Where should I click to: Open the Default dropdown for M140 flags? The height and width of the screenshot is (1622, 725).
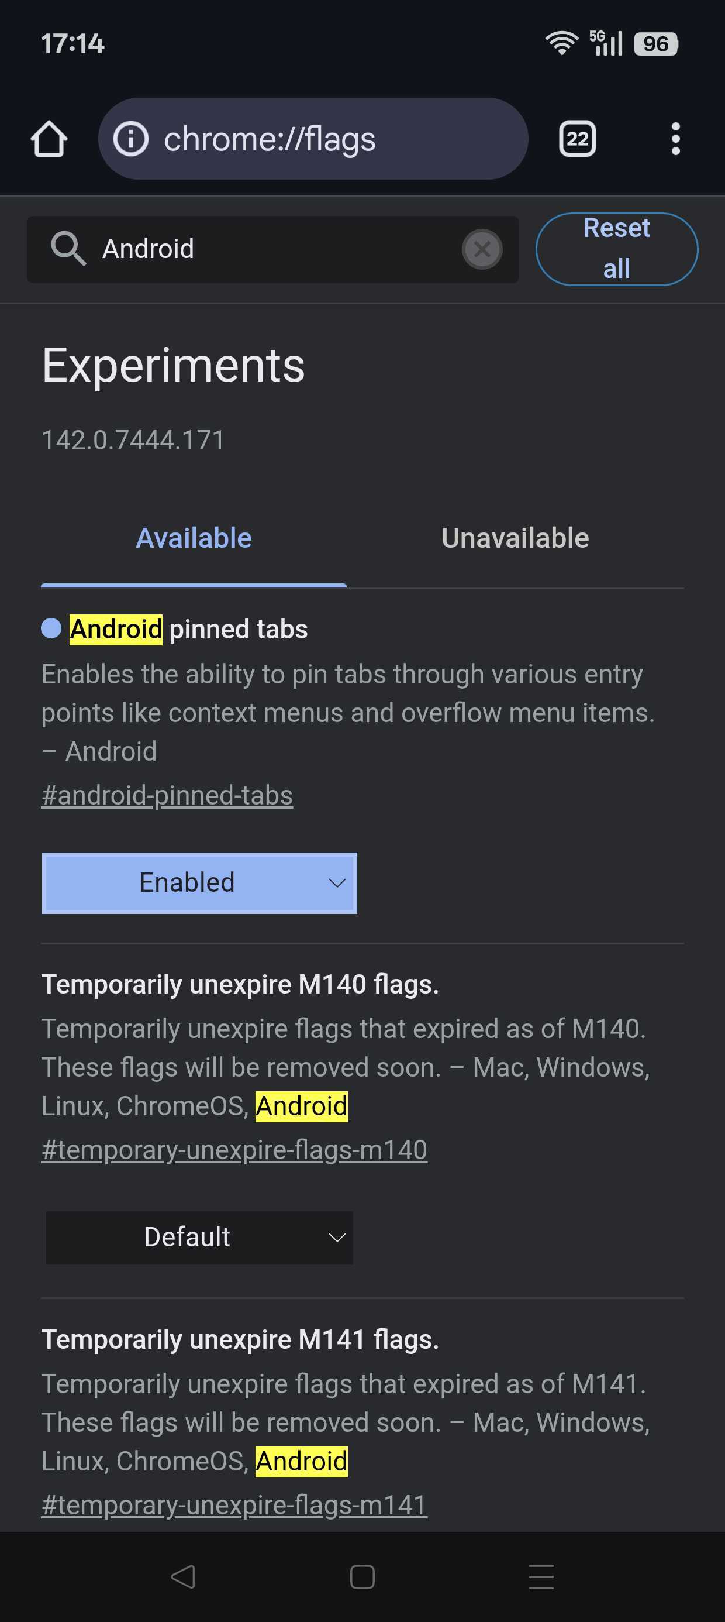point(199,1238)
